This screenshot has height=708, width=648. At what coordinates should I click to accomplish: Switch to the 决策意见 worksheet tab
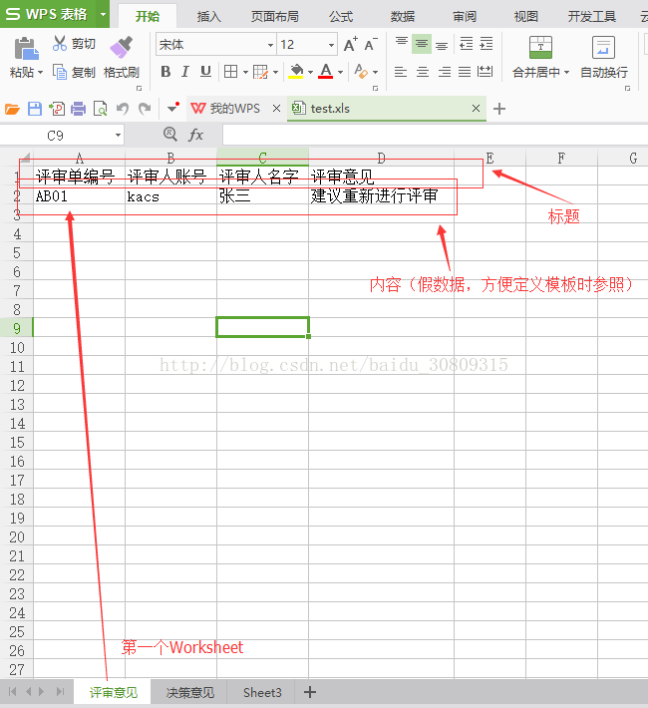coord(190,692)
